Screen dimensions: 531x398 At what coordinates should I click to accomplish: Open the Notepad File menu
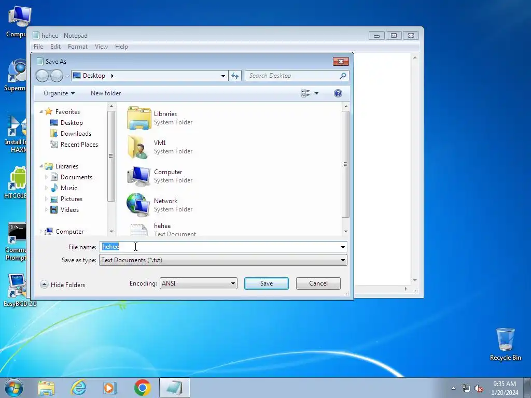coord(38,47)
